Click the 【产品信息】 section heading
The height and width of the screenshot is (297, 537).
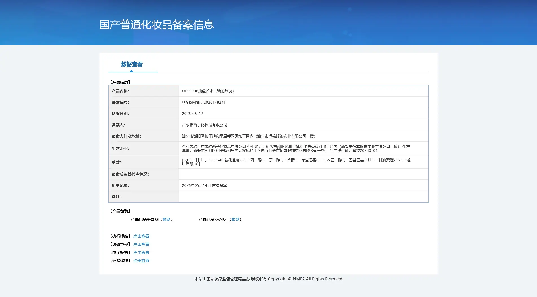click(x=120, y=82)
